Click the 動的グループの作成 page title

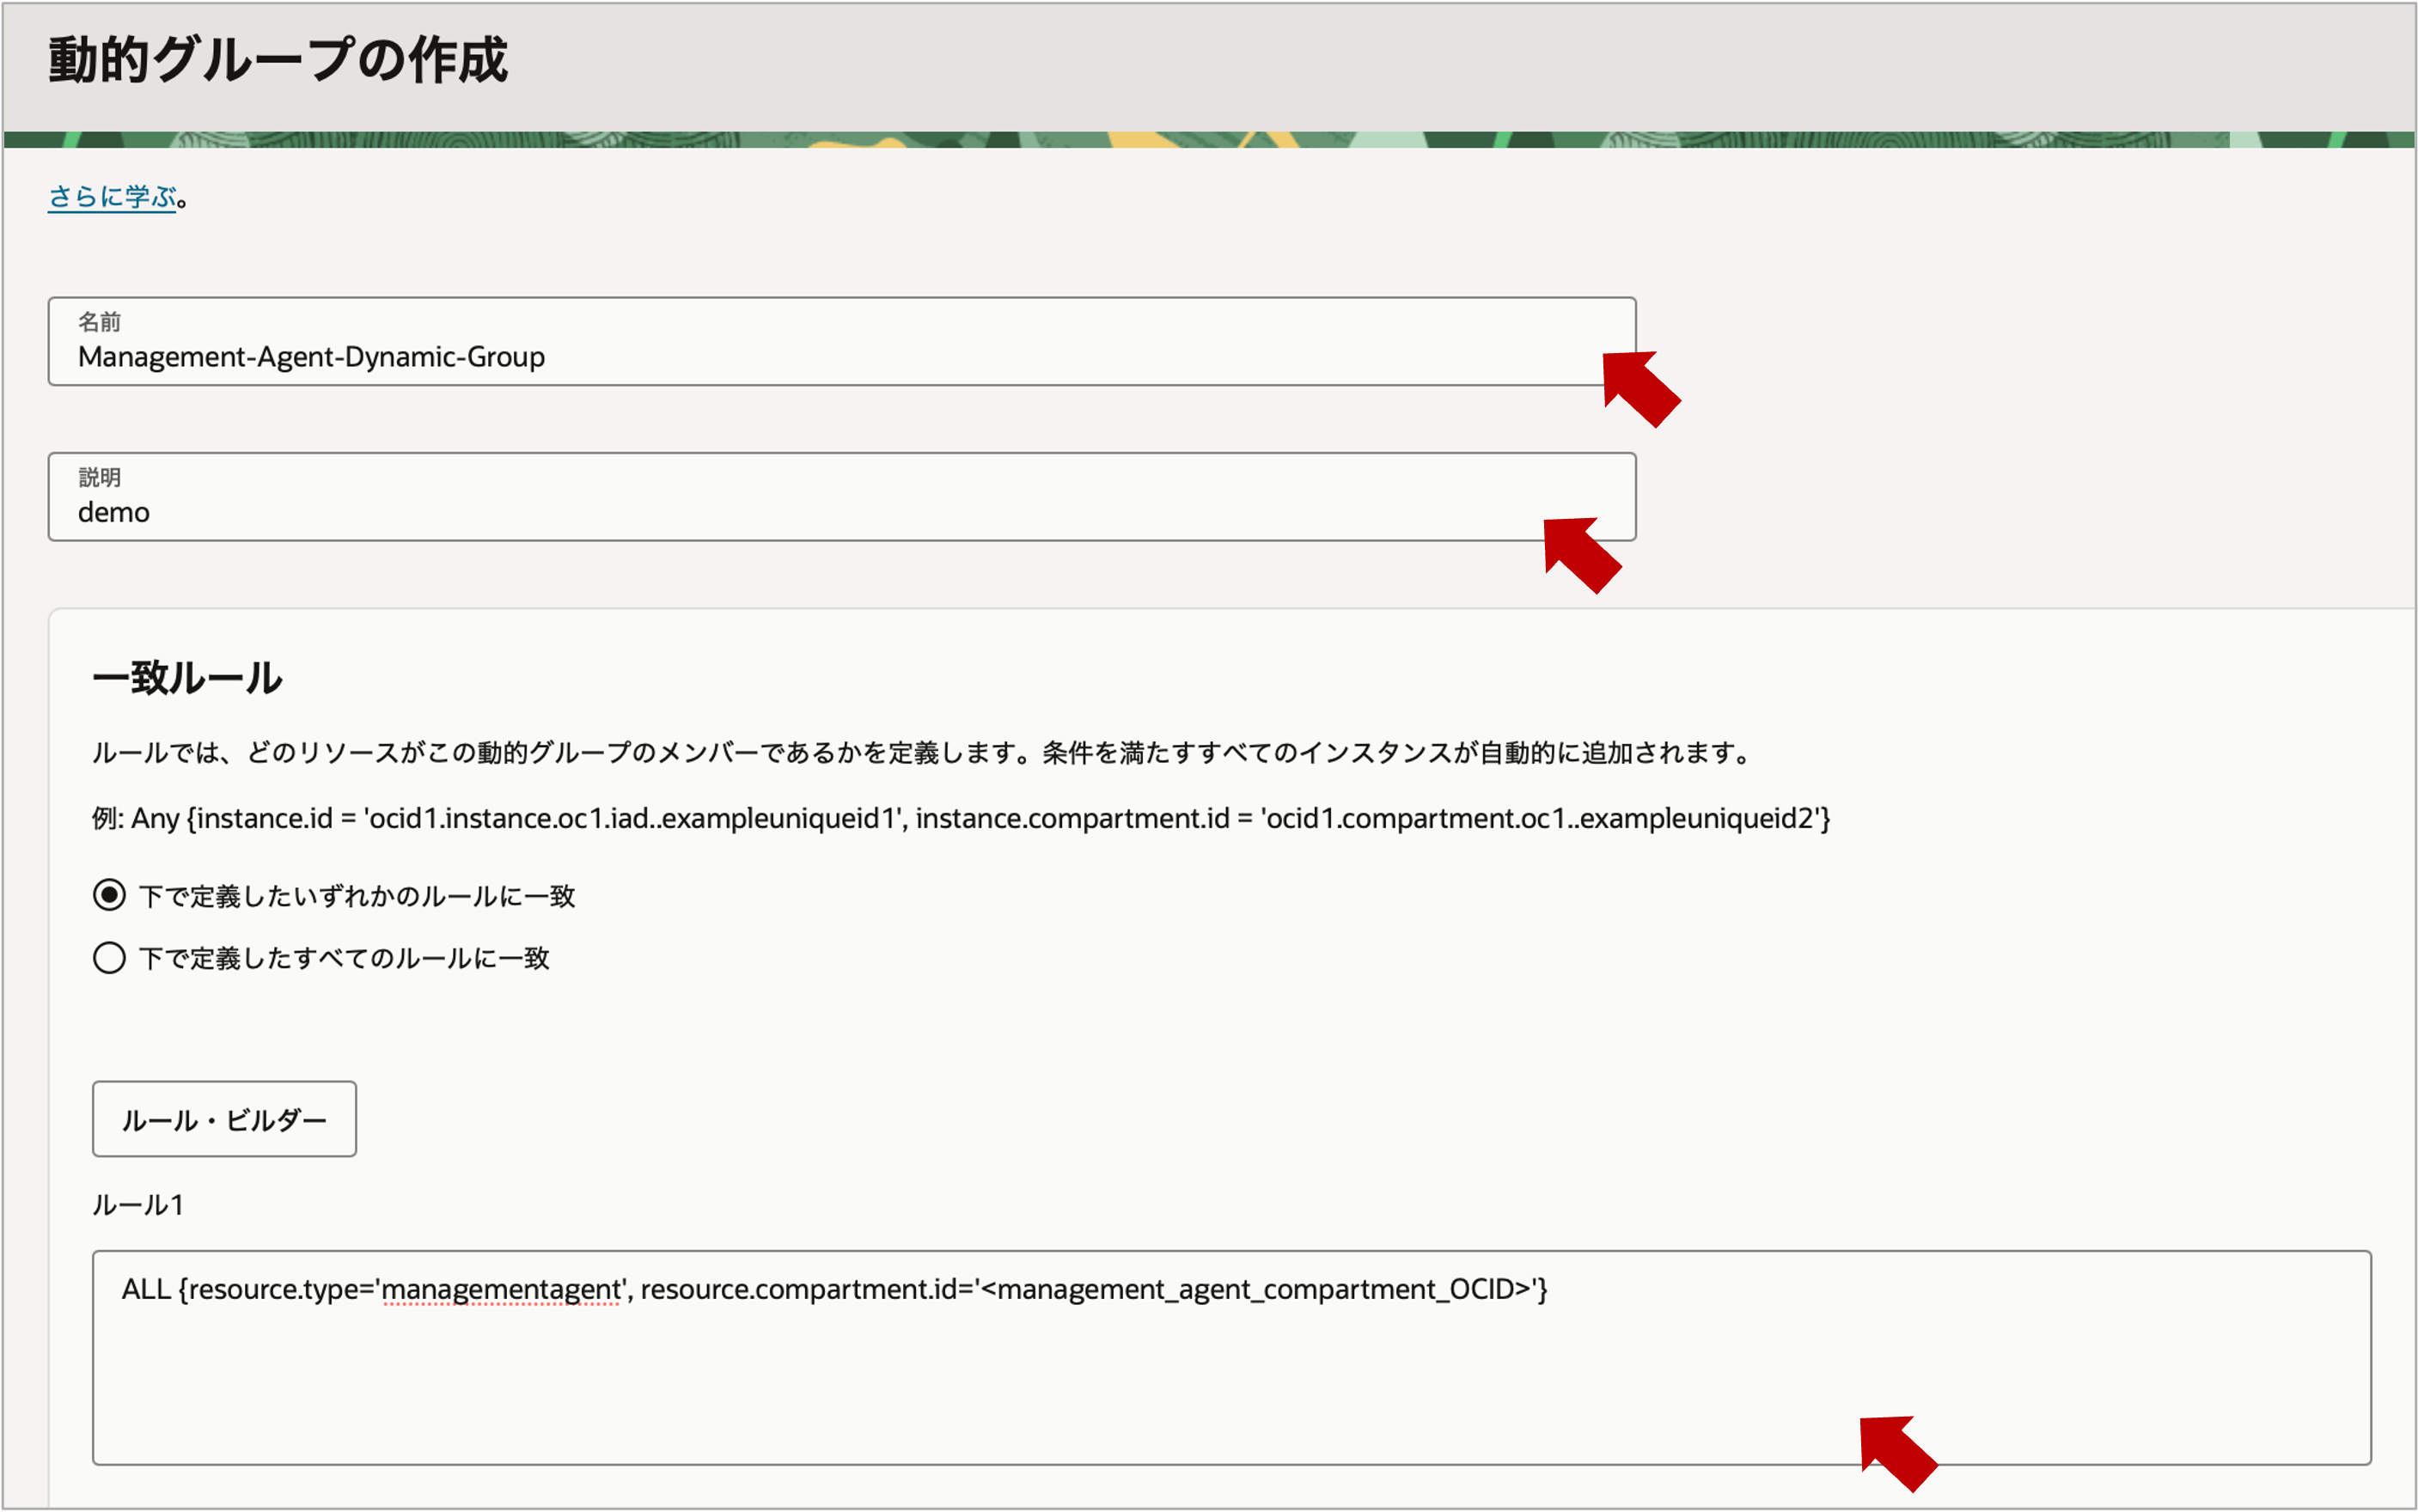(x=278, y=60)
